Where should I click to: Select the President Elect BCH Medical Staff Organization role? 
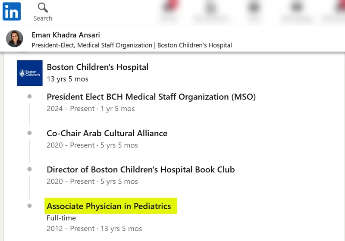tap(151, 97)
